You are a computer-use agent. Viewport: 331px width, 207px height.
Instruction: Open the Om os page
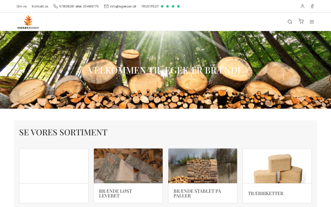coord(22,6)
